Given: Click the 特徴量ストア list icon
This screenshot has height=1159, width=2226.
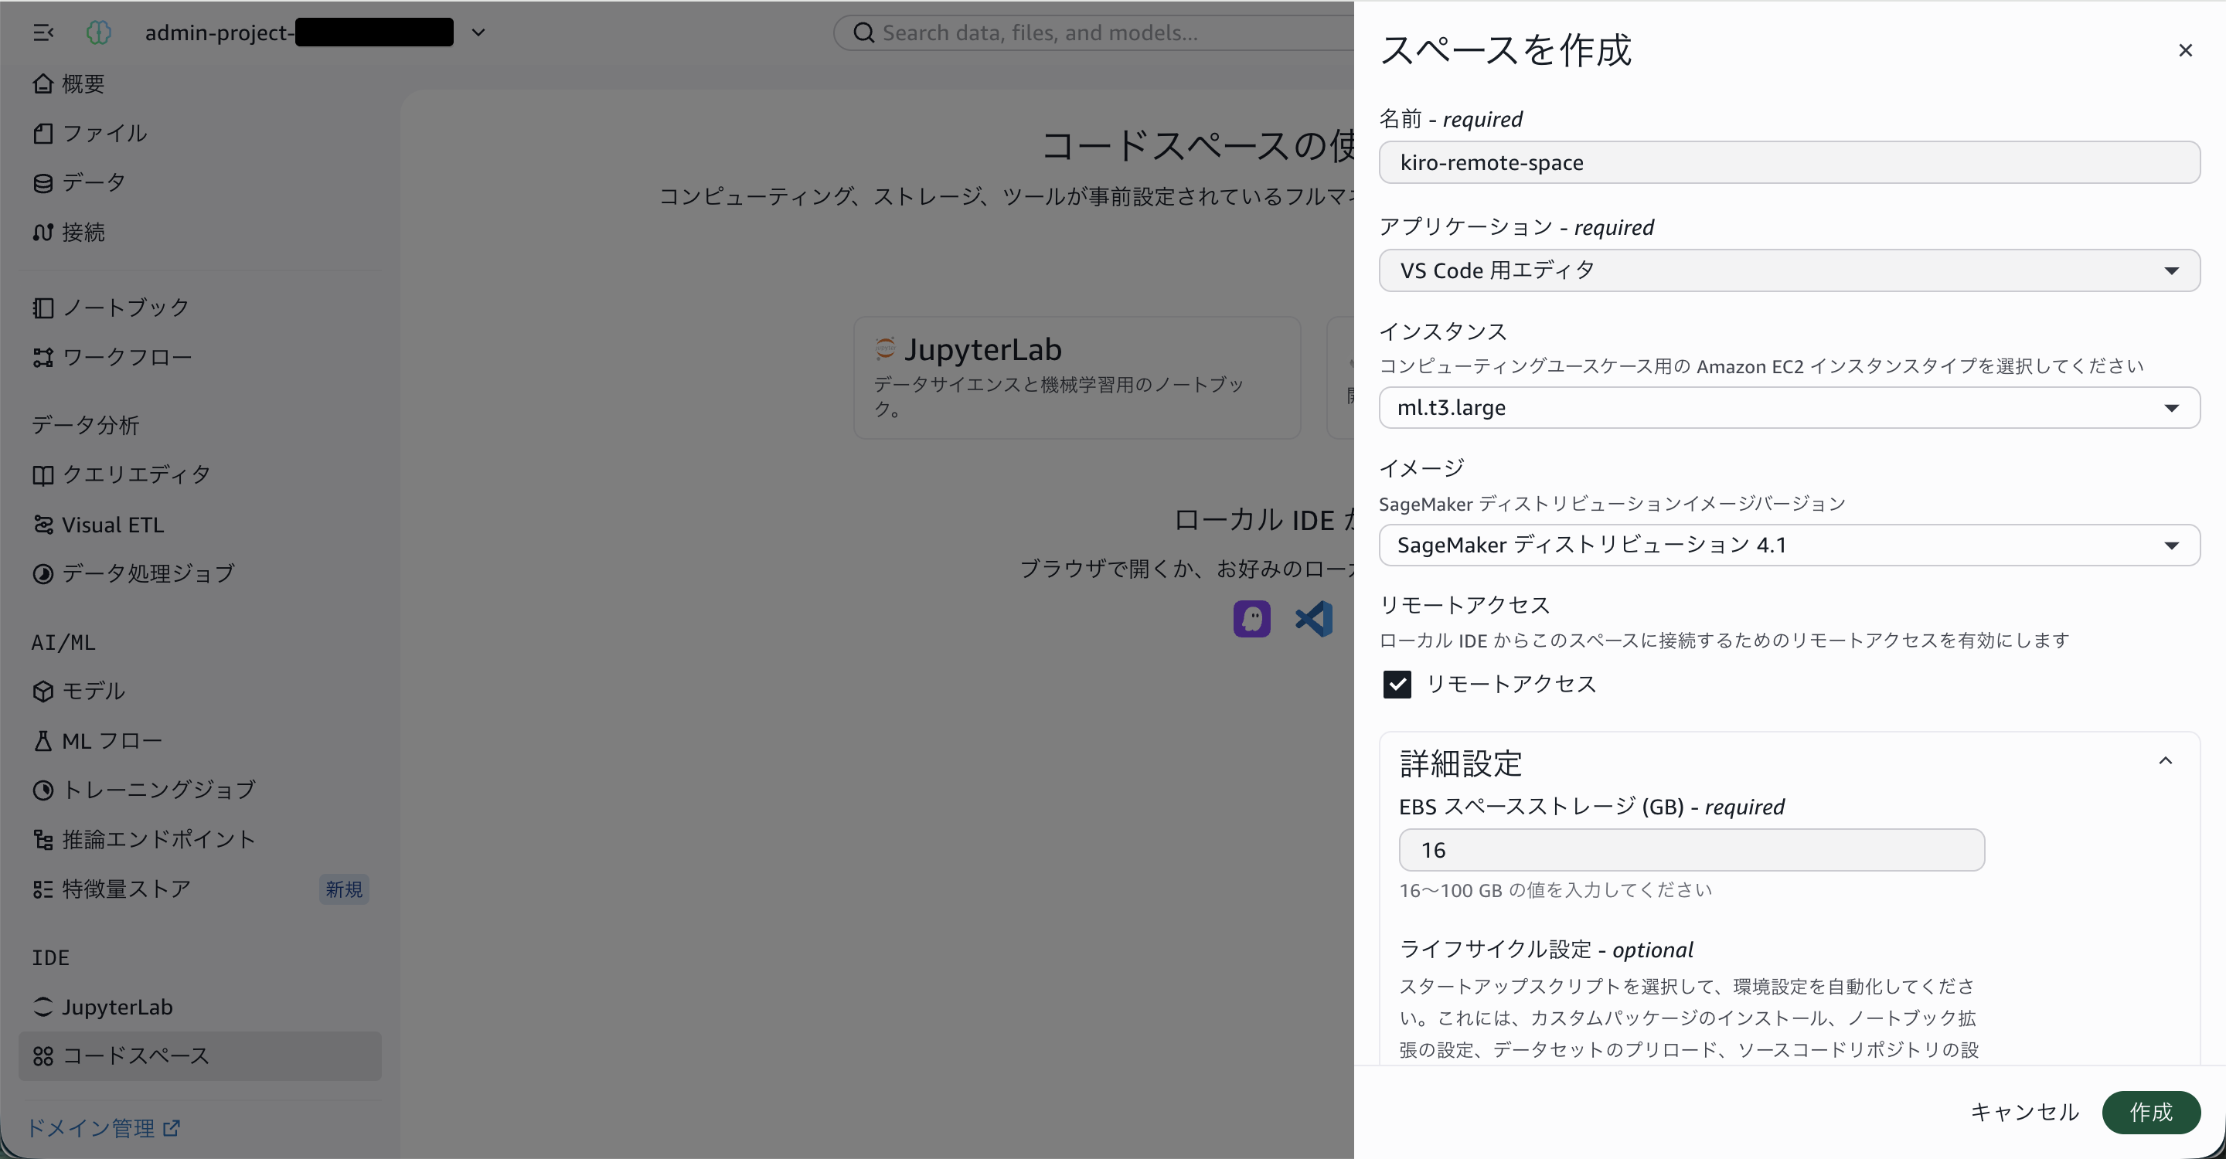Looking at the screenshot, I should click(43, 889).
